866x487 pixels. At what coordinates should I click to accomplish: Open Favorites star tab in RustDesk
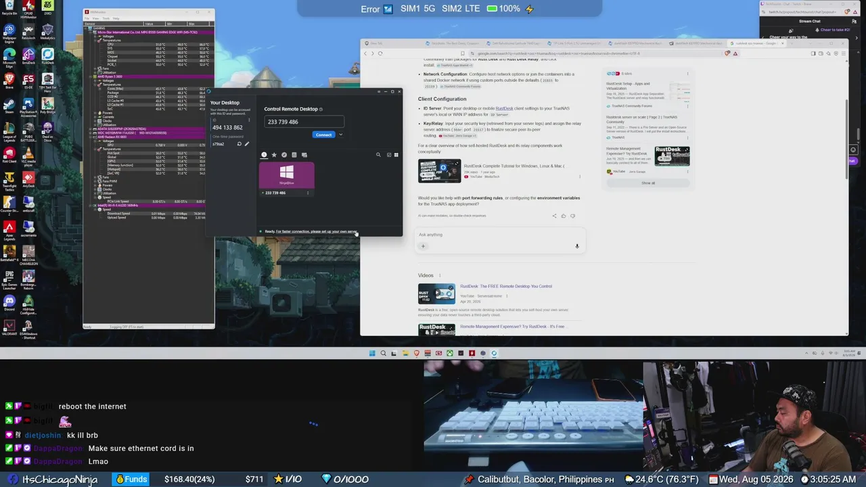[x=274, y=155]
